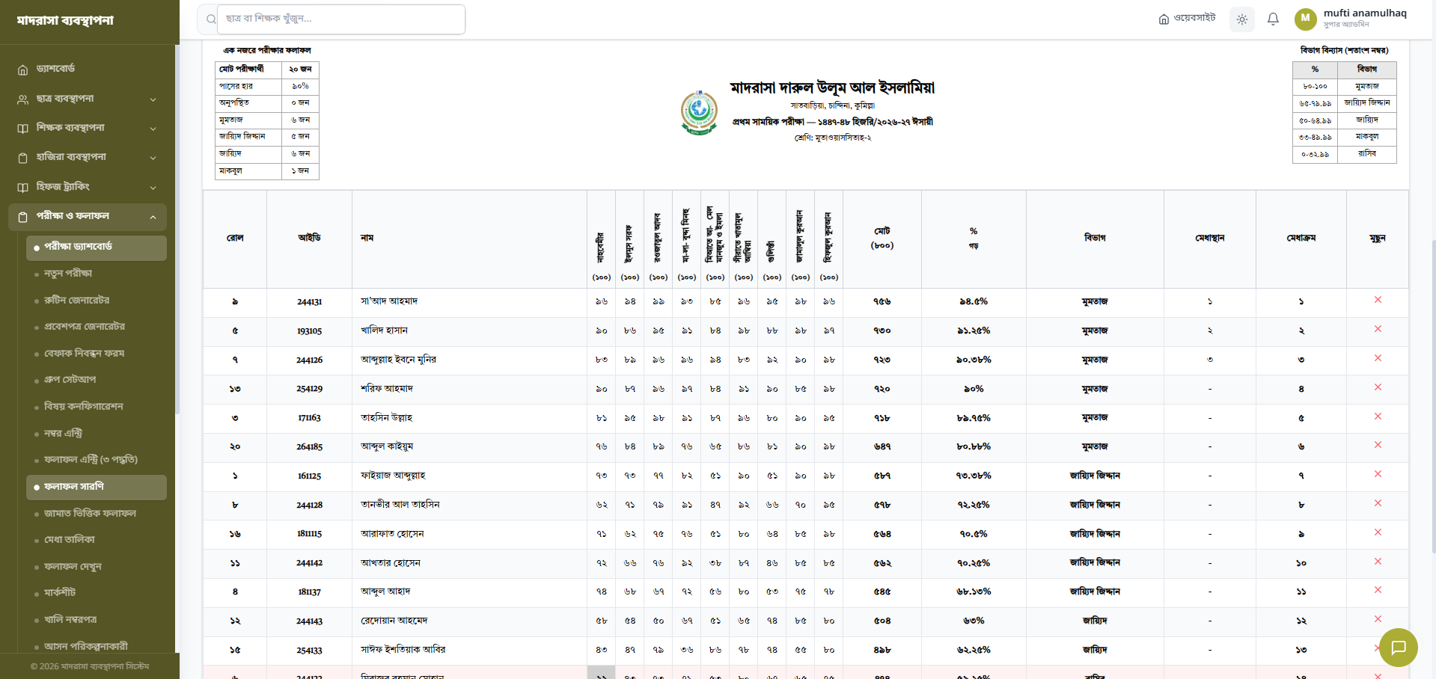Delete row of খালিদ হাসান with X icon

click(x=1378, y=329)
